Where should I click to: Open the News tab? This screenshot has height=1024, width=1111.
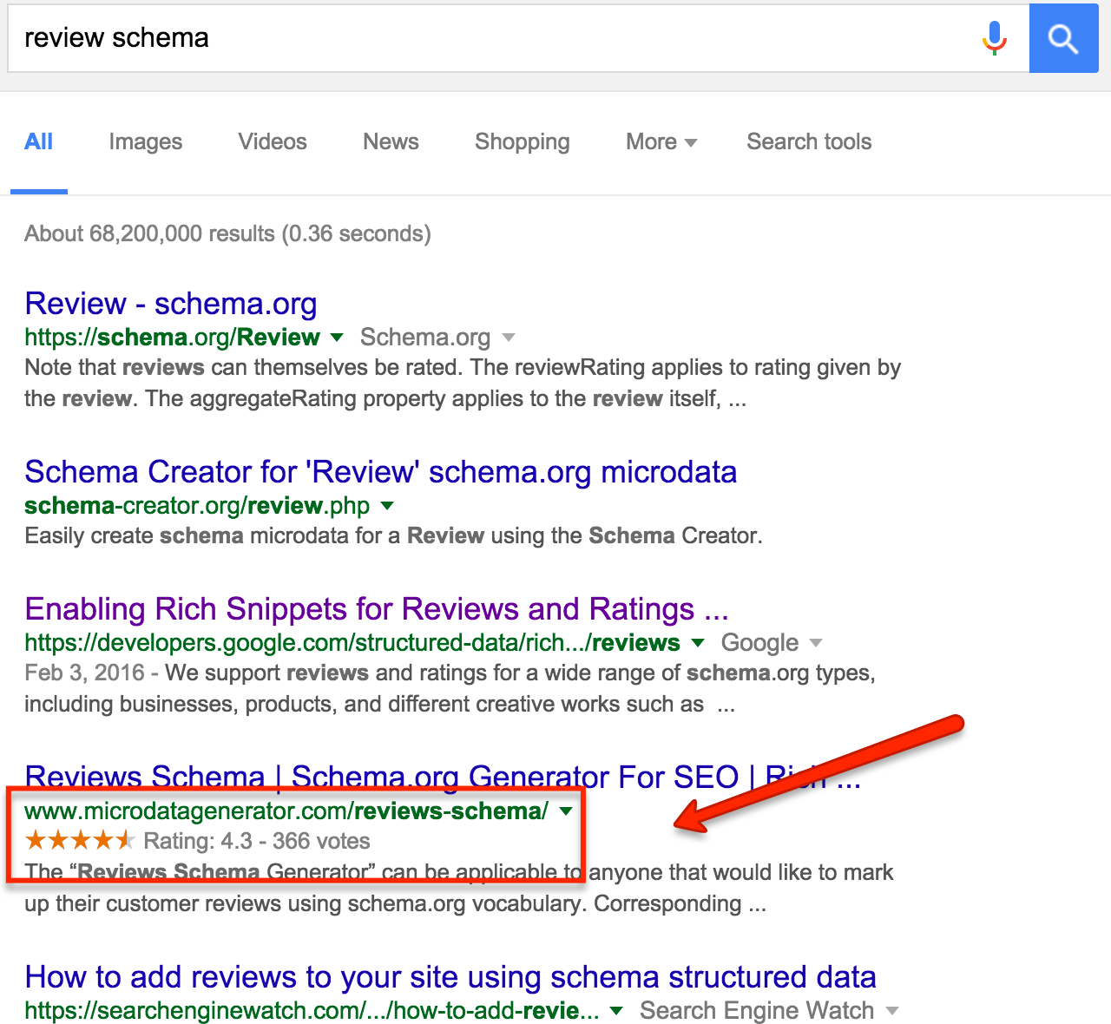click(x=391, y=141)
